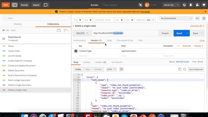Open Fetch a single document request
The image size is (208, 117).
coord(35,80)
